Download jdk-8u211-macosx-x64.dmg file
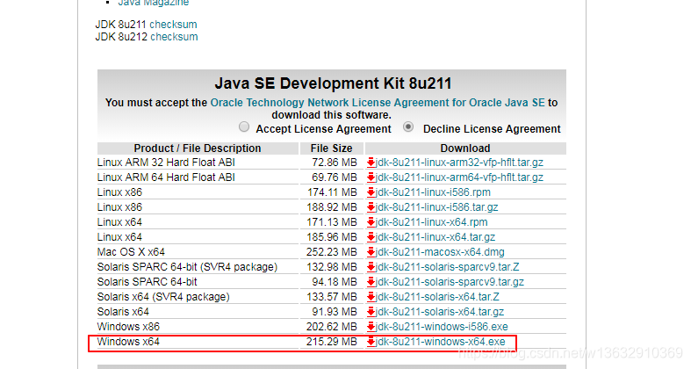The image size is (691, 369). pyautogui.click(x=440, y=252)
